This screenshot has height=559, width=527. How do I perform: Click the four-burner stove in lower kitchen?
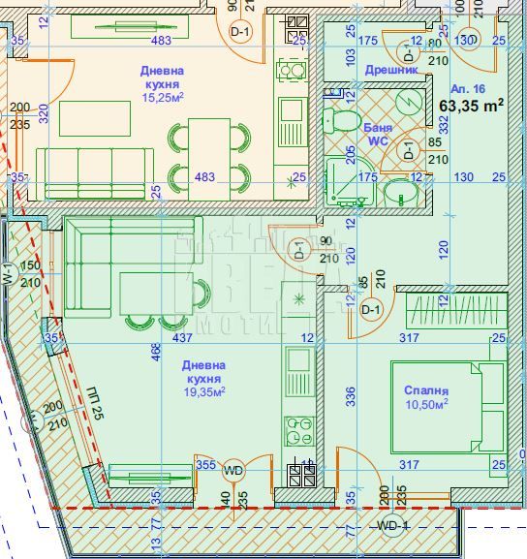(299, 431)
